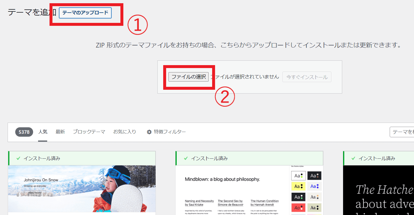Focus the テーマを検索 search field
This screenshot has width=414, height=215.
click(x=402, y=132)
